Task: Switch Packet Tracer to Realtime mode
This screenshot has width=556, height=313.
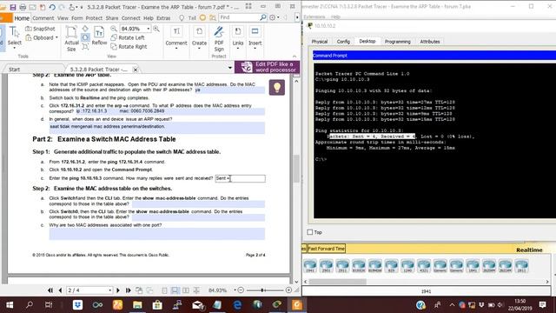Action: 529,250
